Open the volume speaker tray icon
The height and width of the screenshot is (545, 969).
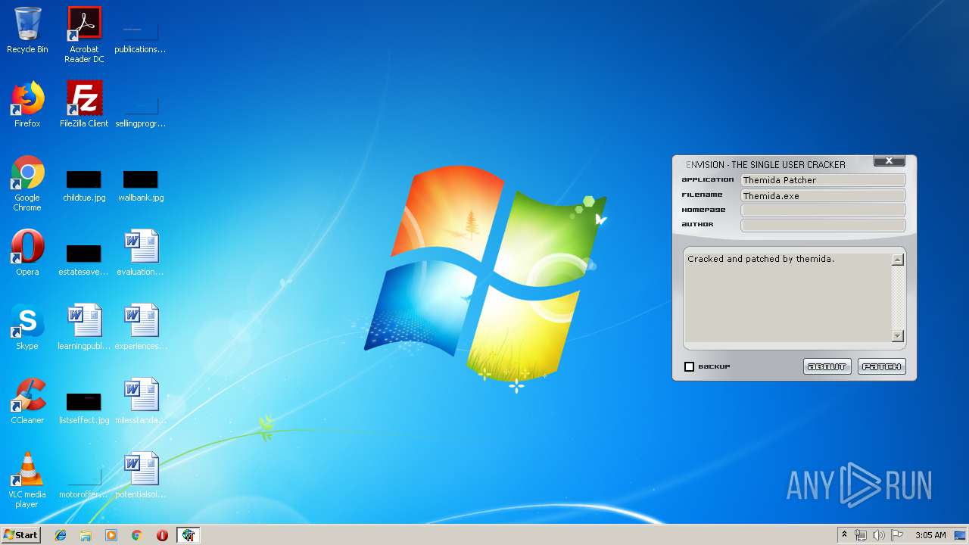pyautogui.click(x=879, y=535)
